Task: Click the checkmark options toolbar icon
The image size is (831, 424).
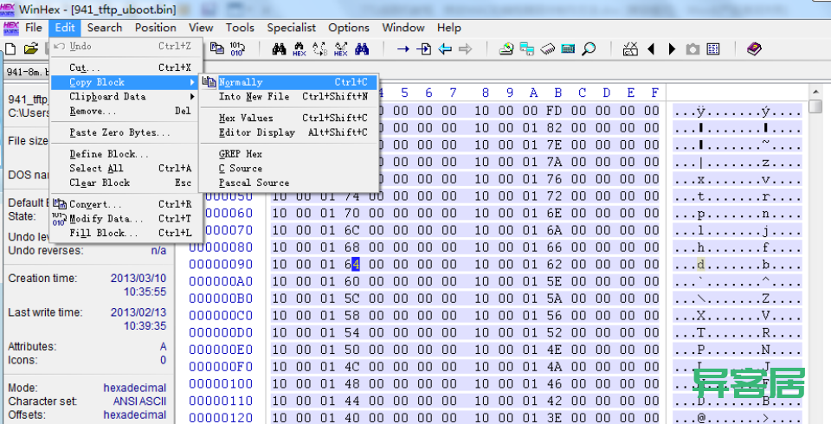Action: point(630,49)
